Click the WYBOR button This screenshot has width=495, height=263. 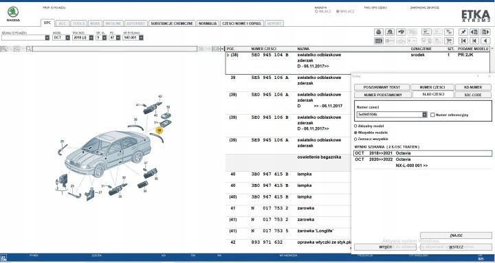(385, 247)
